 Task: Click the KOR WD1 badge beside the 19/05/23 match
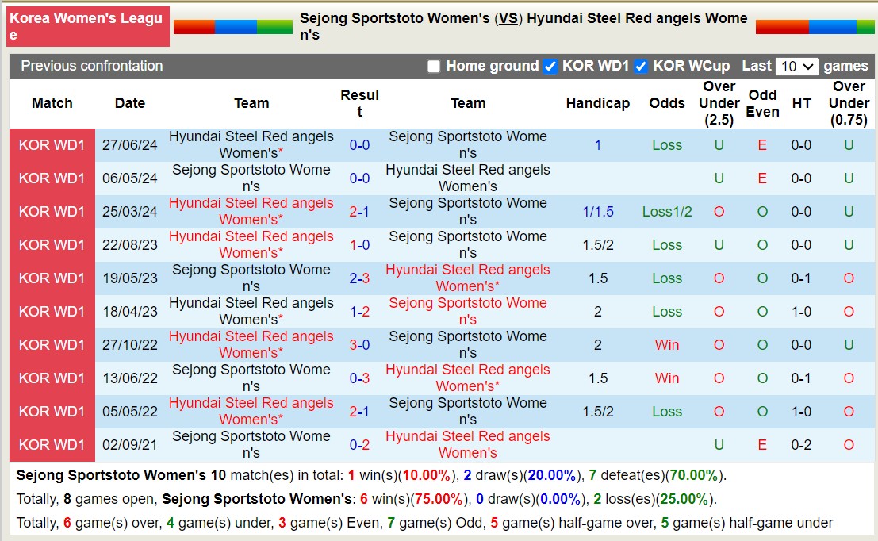(x=51, y=278)
